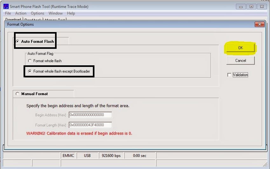
Task: Close the Format Options dialog
Action: (260, 24)
